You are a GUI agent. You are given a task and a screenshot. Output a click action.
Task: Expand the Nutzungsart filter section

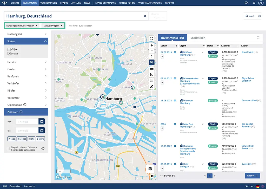(x=26, y=34)
